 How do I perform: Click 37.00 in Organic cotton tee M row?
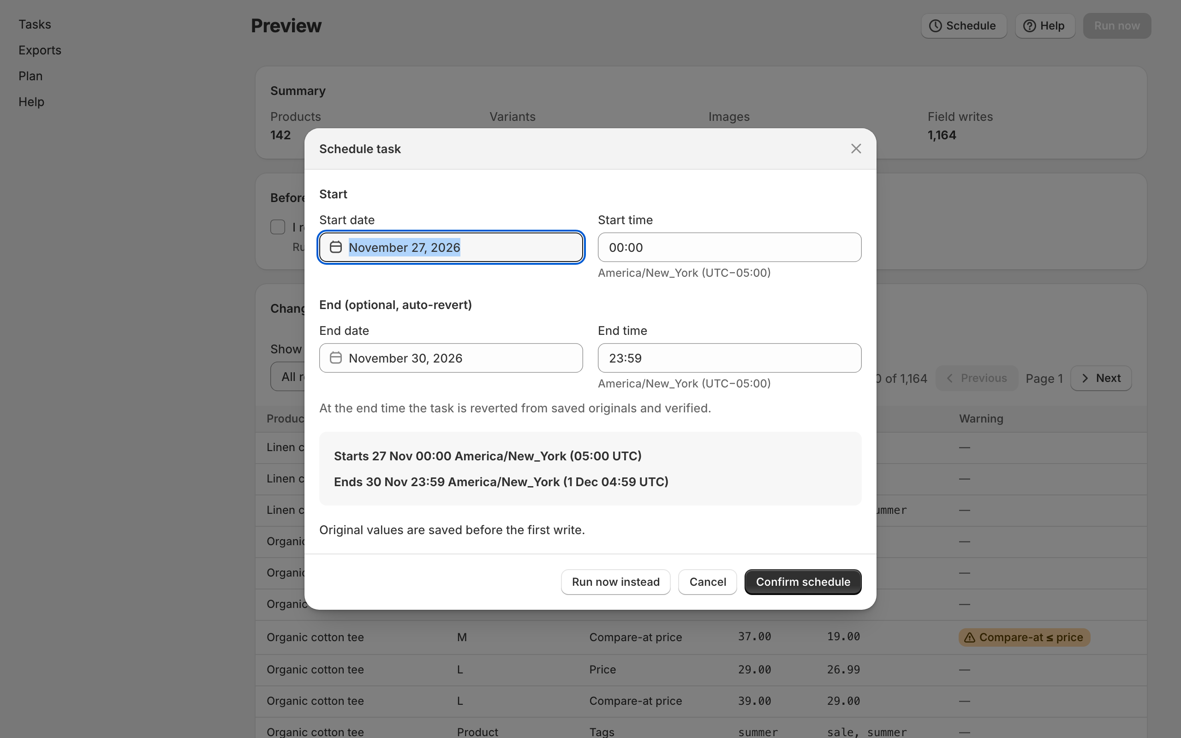(x=754, y=637)
